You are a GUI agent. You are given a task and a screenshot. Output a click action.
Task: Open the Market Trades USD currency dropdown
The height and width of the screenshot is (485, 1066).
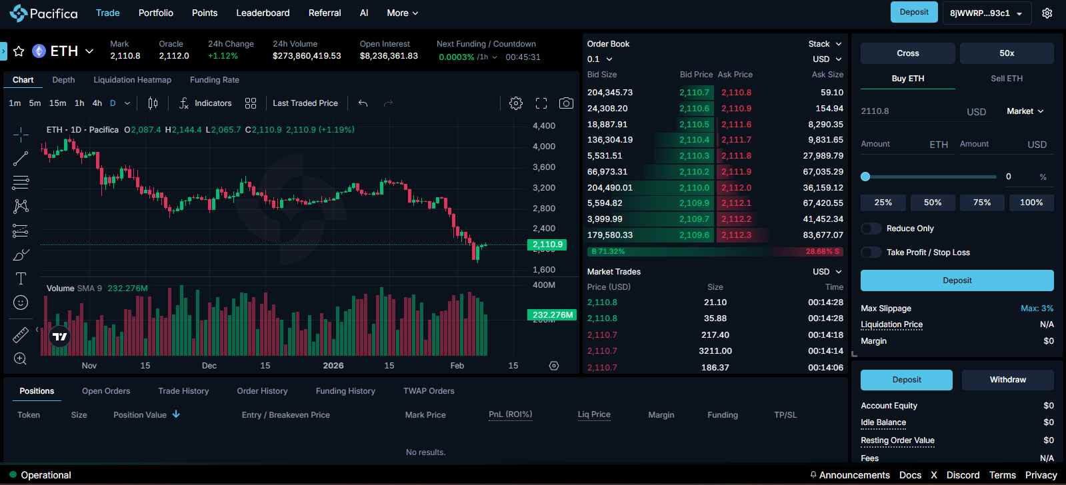827,272
